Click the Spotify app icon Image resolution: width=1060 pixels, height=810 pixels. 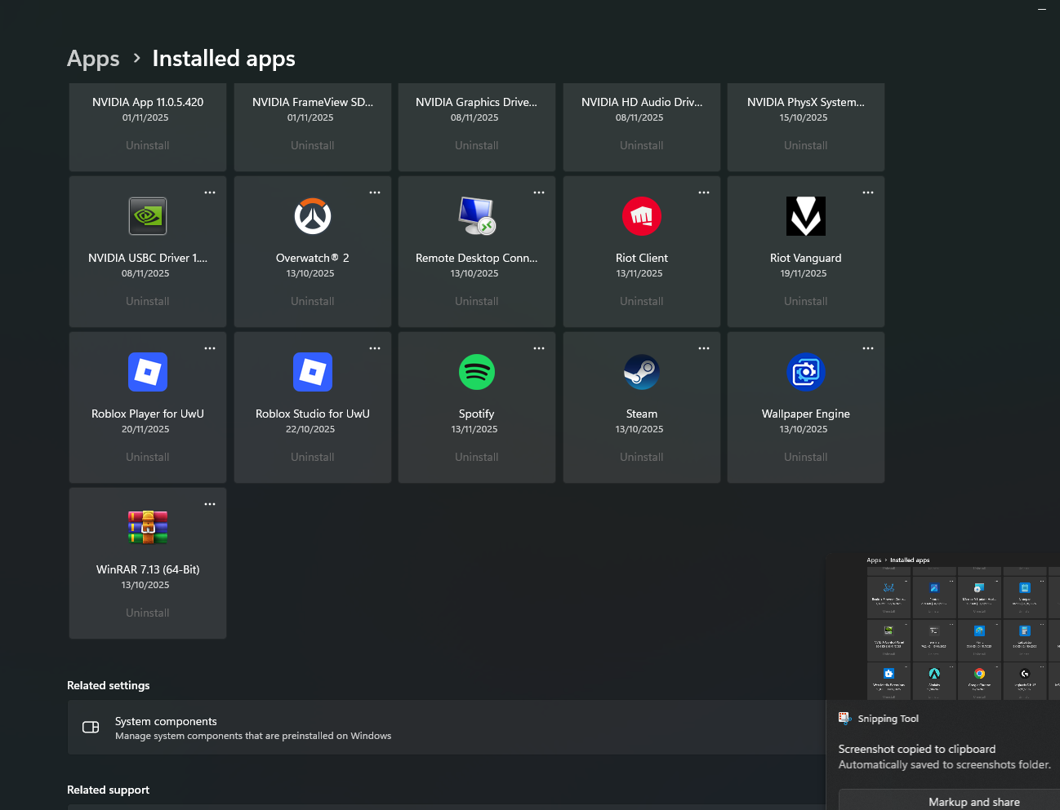[477, 372]
